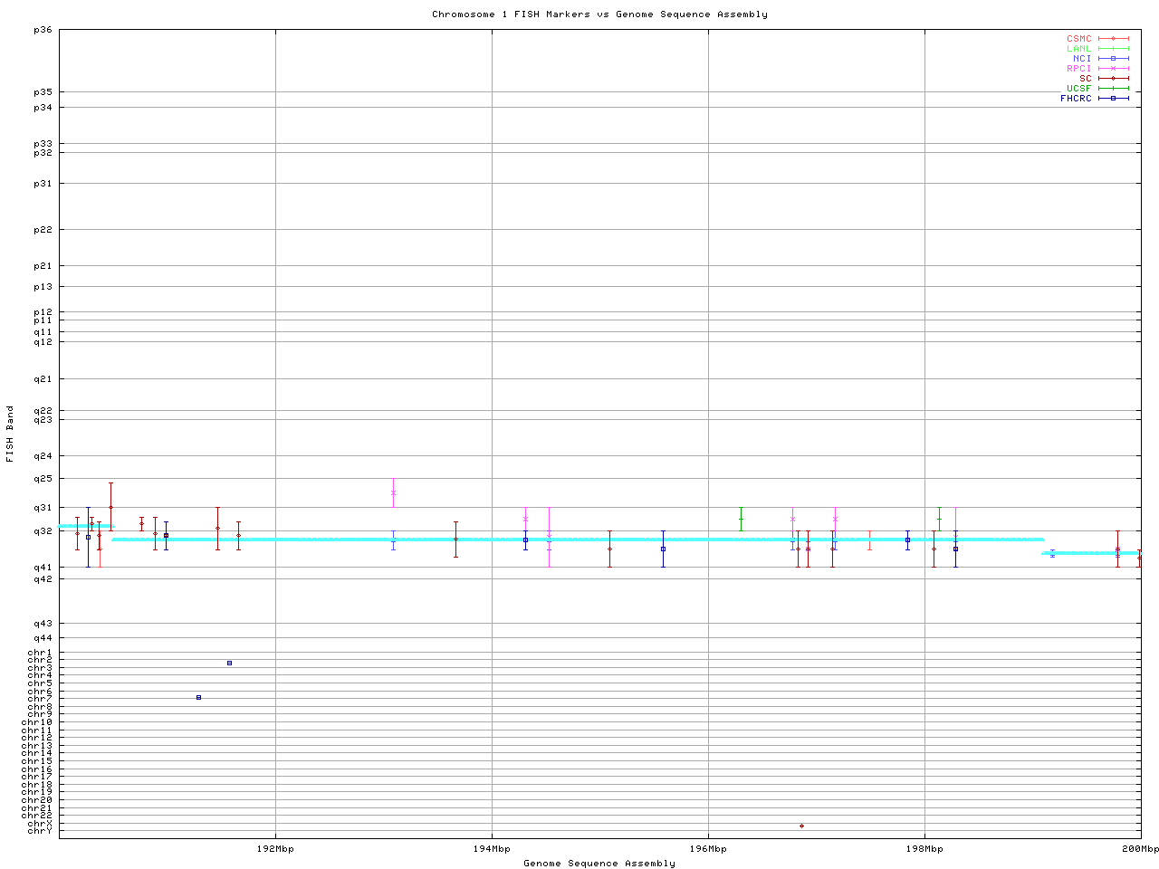Select the red point on chrX row
This screenshot has height=869, width=1159.
click(801, 826)
